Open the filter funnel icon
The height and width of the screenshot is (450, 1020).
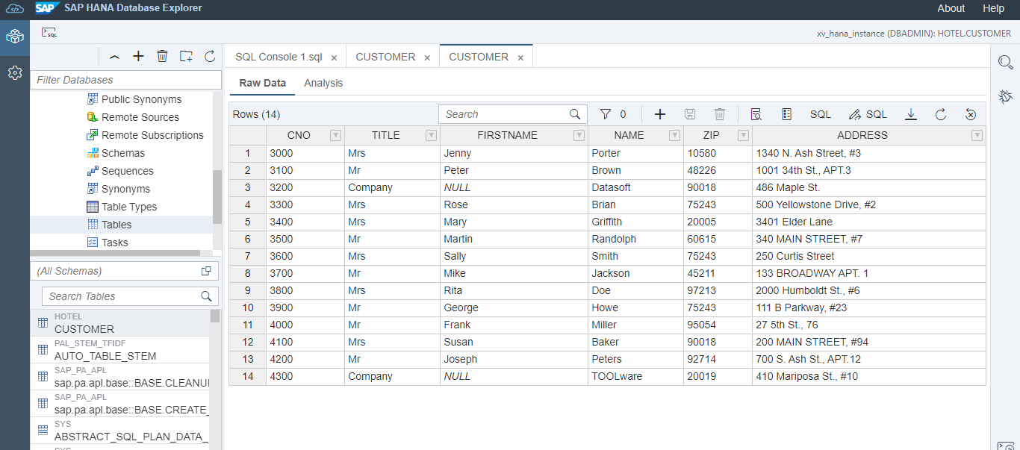(x=606, y=114)
